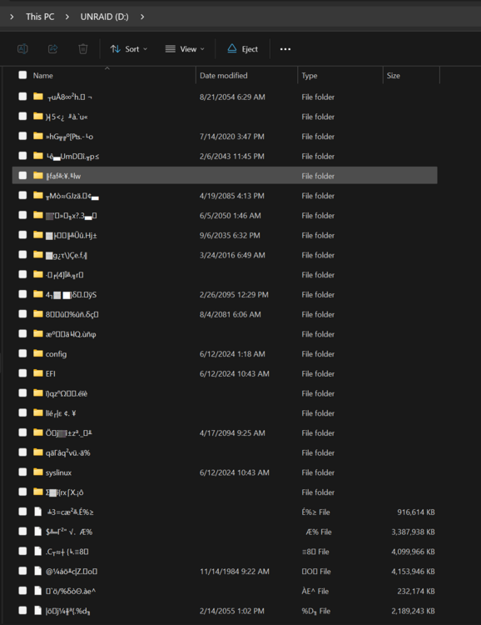Select folder icon dated 4/17/2094

pyautogui.click(x=38, y=432)
